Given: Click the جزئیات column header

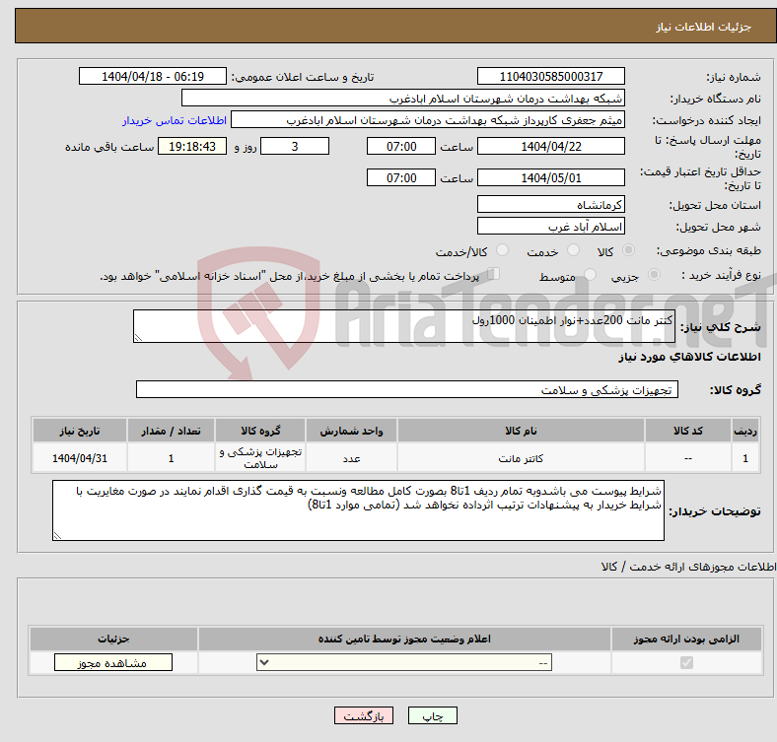Looking at the screenshot, I should pyautogui.click(x=113, y=639).
